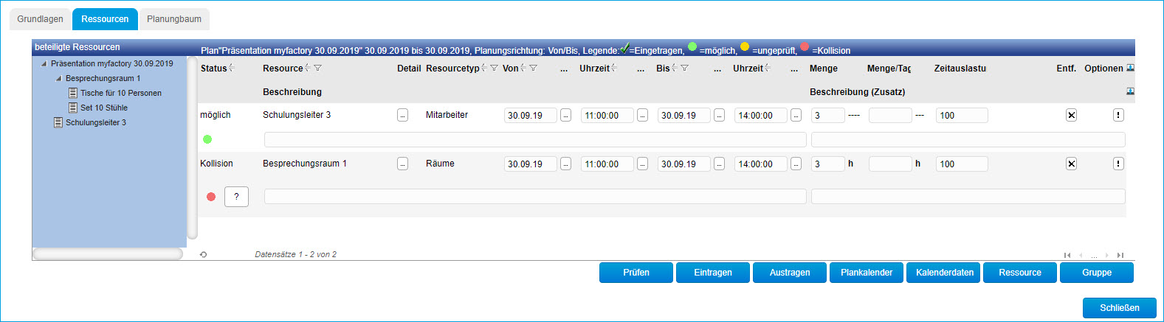Open the filter for the Von column
The image size is (1164, 322).
534,68
